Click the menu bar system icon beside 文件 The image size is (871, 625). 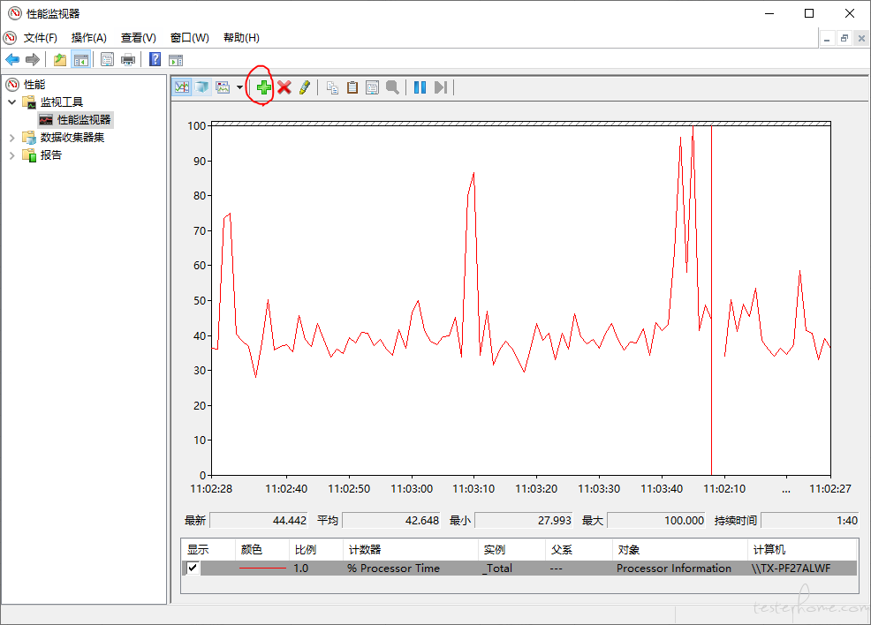10,38
